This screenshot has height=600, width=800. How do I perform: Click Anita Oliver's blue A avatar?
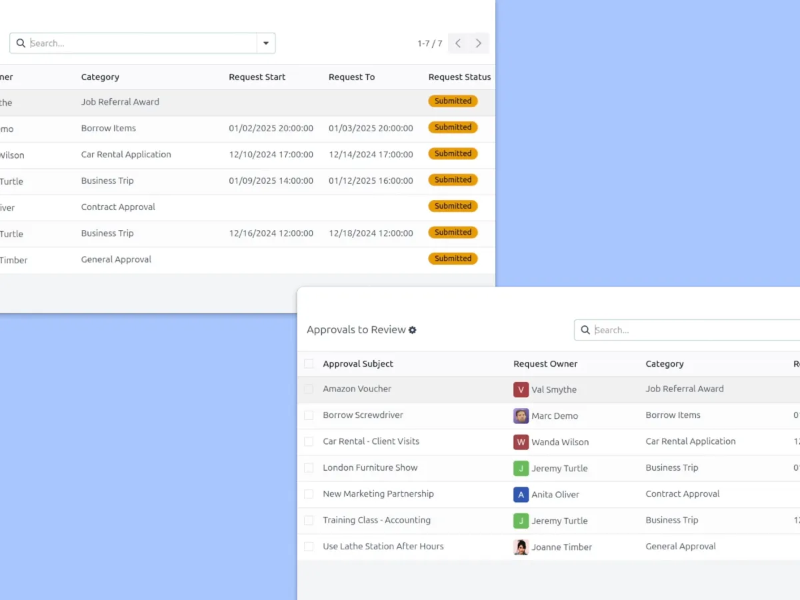coord(521,495)
